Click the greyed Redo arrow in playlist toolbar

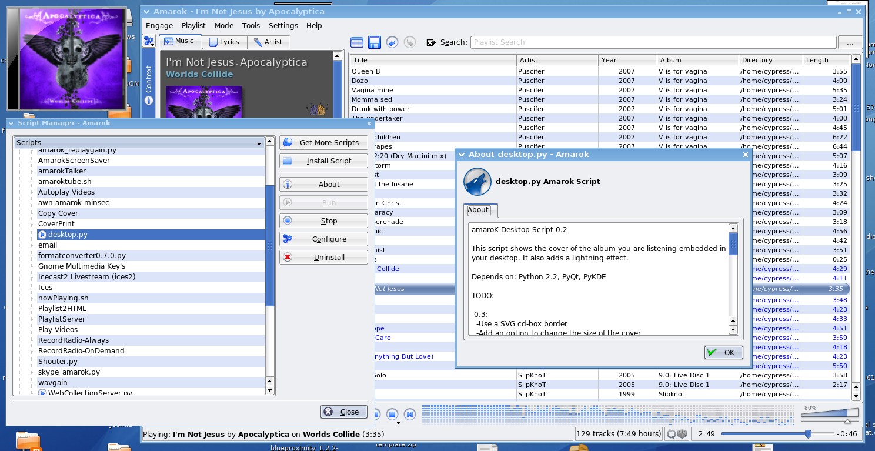[x=410, y=42]
